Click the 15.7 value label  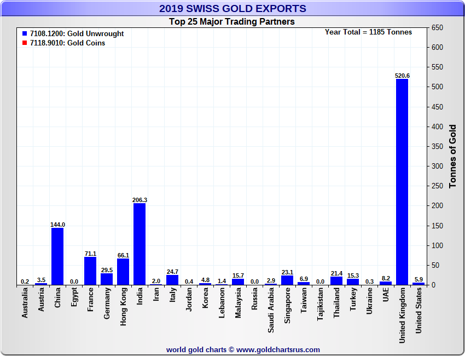pos(238,276)
